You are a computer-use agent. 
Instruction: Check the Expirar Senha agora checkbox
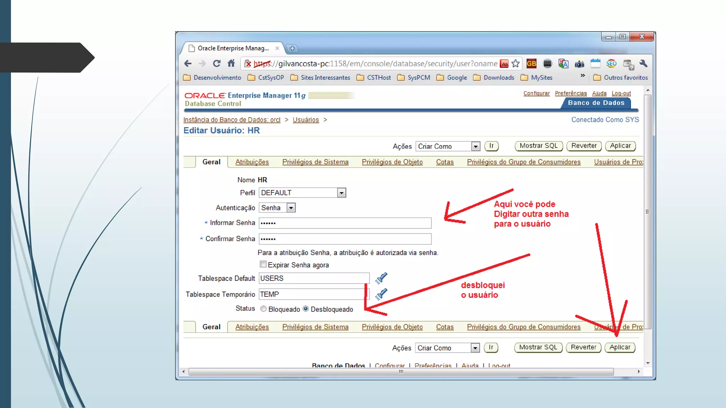(x=263, y=264)
